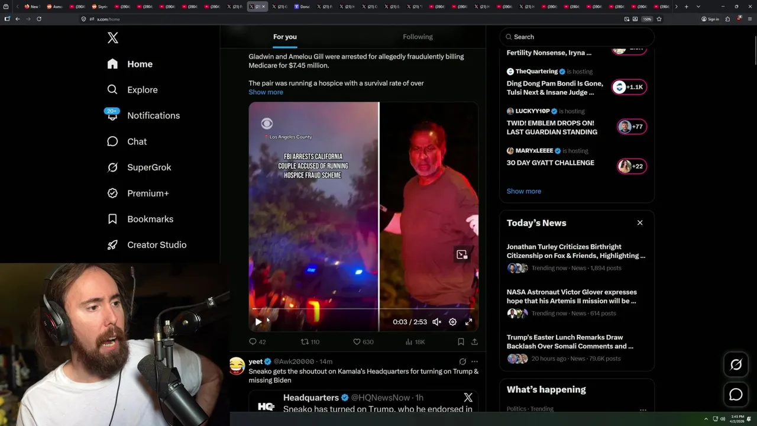Open the video settings gear
This screenshot has height=426, width=757.
(452, 322)
